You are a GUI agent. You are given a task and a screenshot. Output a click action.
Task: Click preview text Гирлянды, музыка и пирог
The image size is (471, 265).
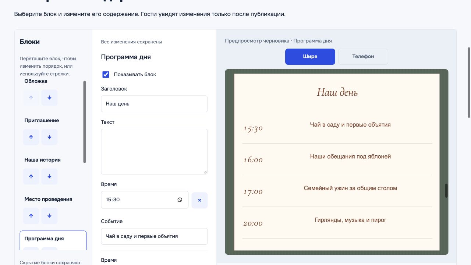350,220
